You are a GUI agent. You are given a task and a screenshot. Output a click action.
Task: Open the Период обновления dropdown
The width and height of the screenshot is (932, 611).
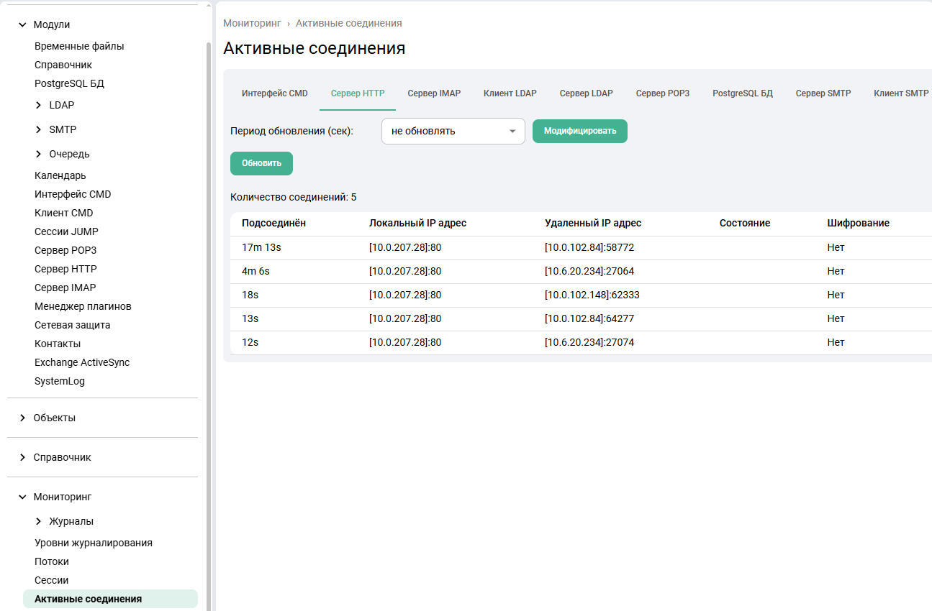pyautogui.click(x=453, y=132)
